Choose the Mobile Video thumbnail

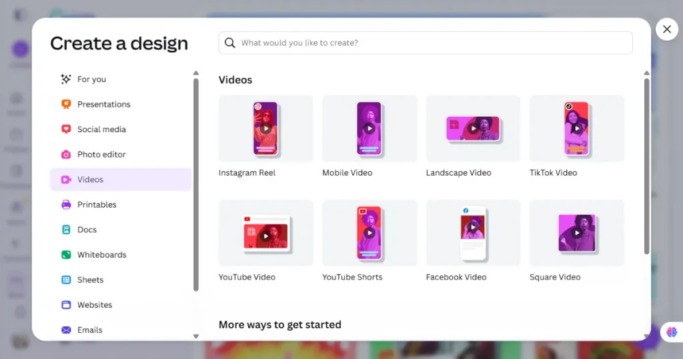click(370, 129)
